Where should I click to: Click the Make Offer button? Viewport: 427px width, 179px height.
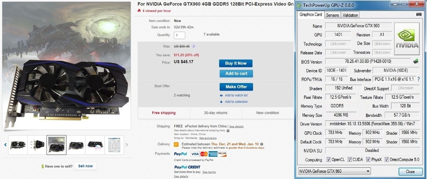(237, 87)
